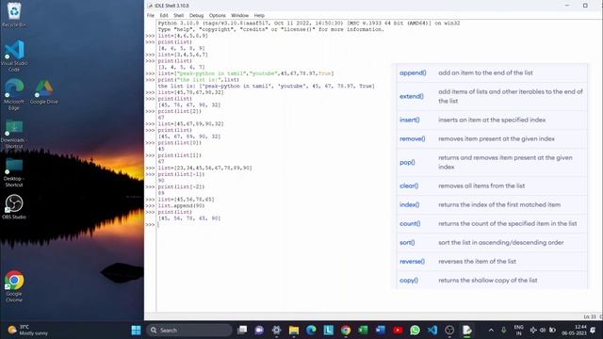Open the Help menu in IDLE
Screen dimensions: 603x339
[259, 15]
